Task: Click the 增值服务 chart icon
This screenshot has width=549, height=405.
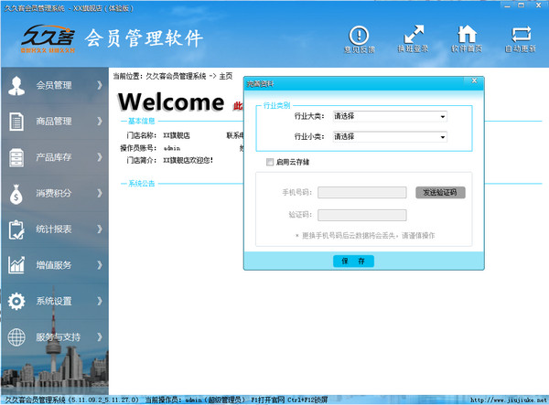Action: point(16,265)
